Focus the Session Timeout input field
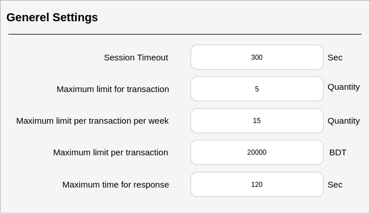Screen dimensions: 370x214 257,57
